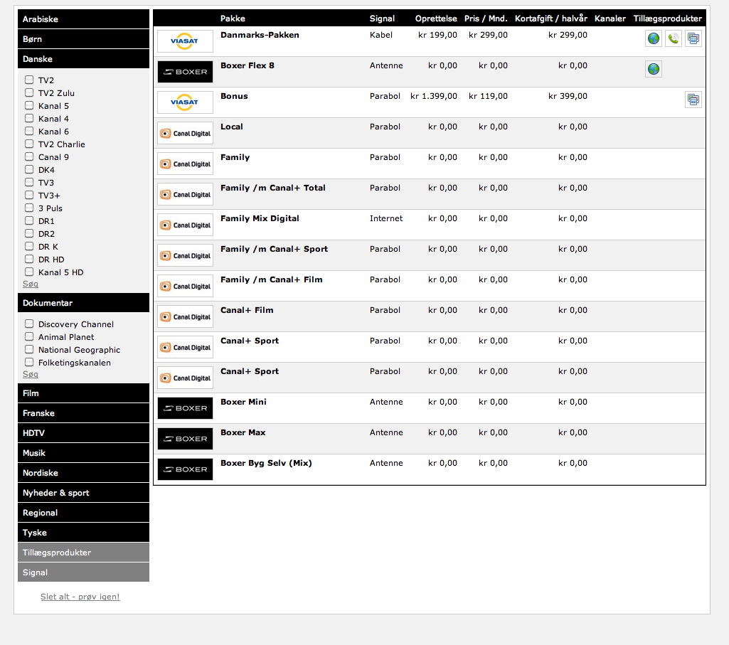Click the stacked windows icon for Danmarks-Pakken

(x=693, y=39)
